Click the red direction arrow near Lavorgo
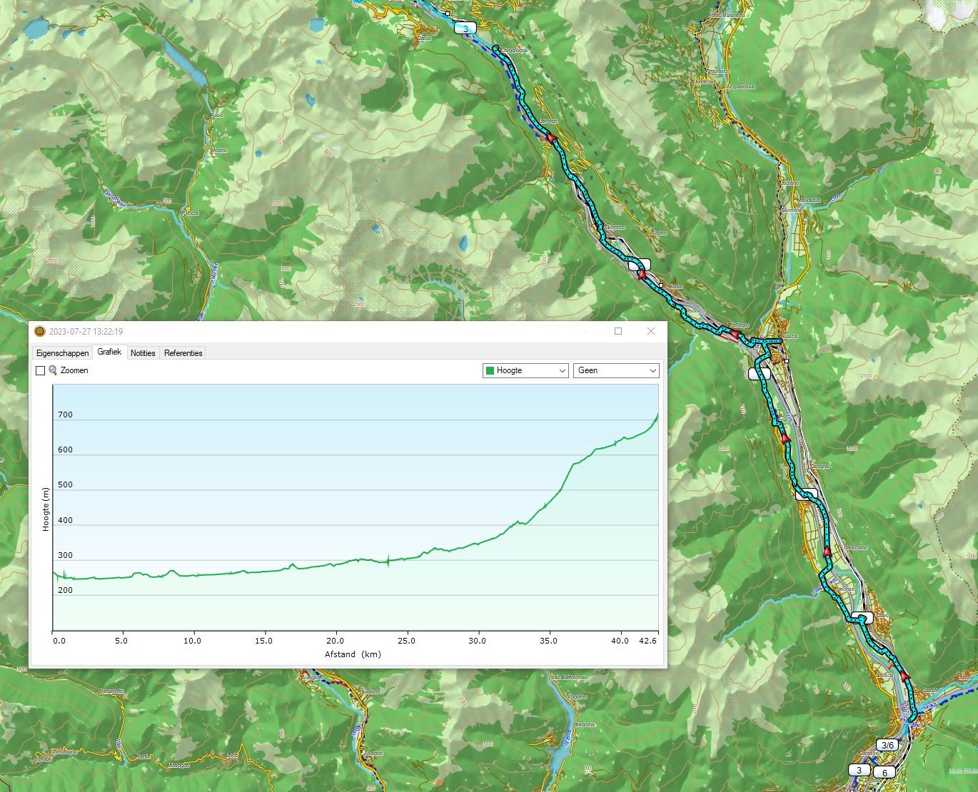978x792 pixels. click(550, 137)
